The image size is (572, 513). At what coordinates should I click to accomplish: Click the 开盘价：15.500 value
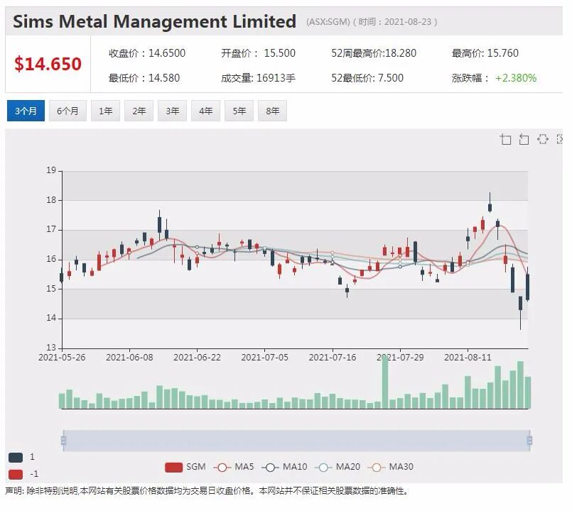pyautogui.click(x=258, y=53)
